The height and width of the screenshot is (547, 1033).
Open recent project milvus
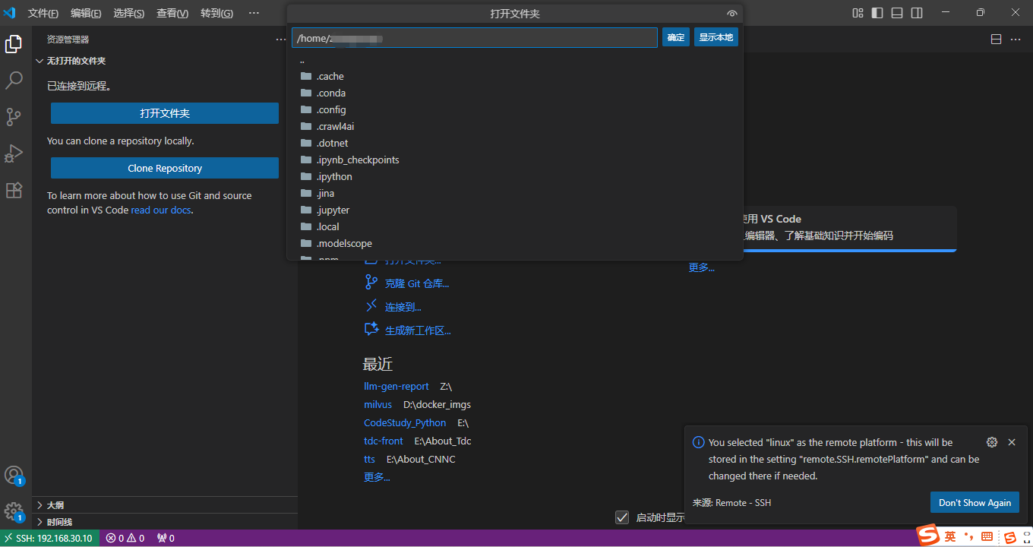coord(378,404)
